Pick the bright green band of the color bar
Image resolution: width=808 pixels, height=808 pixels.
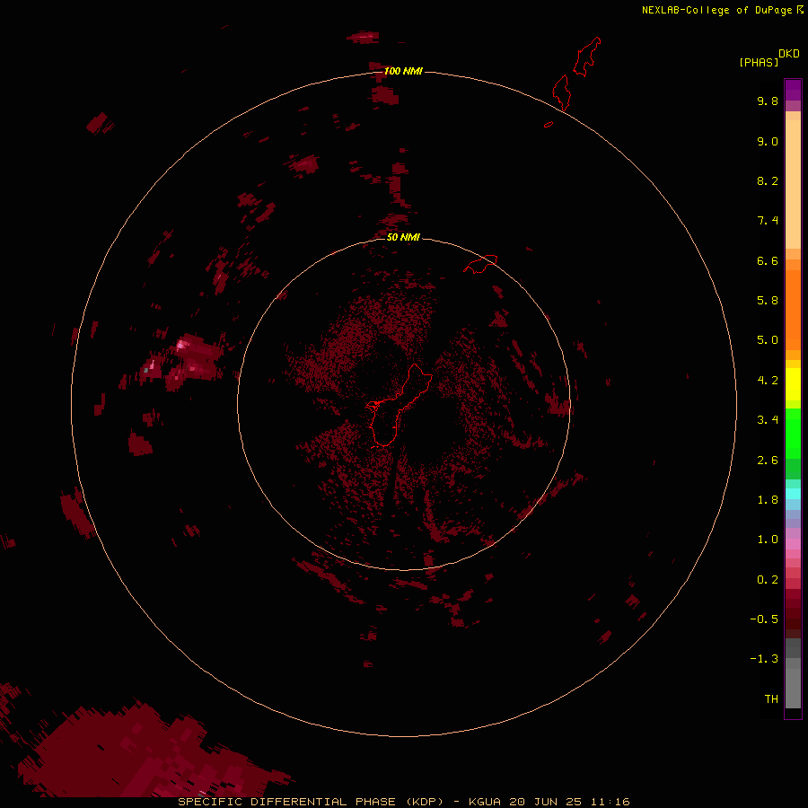click(x=793, y=433)
